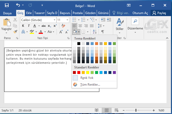Open the Sayfa D tab
The height and width of the screenshot is (114, 172).
[x=52, y=13]
